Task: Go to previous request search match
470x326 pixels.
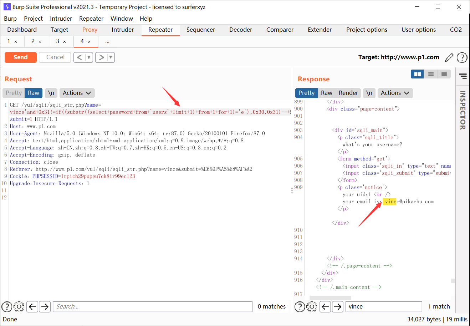Action: [x=32, y=306]
